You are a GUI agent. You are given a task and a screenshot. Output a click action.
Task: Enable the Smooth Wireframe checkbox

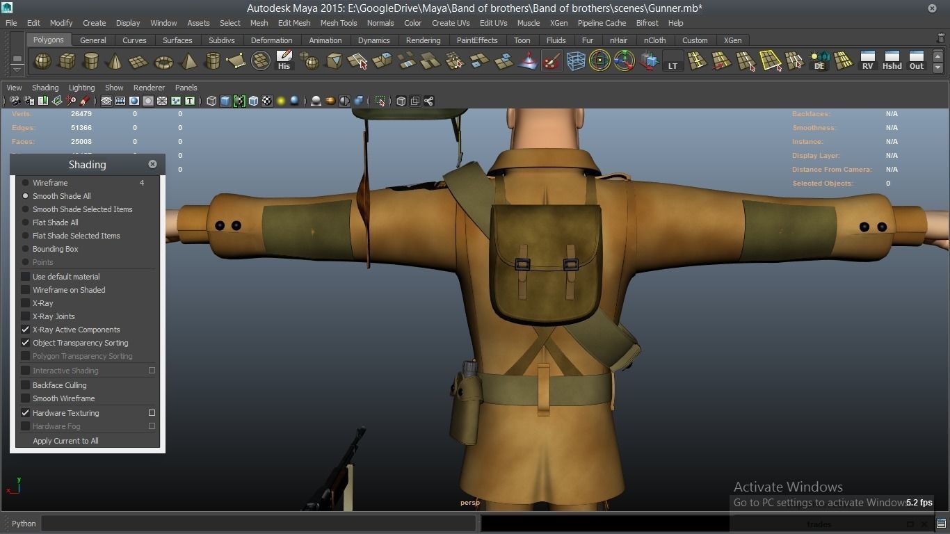pos(26,398)
